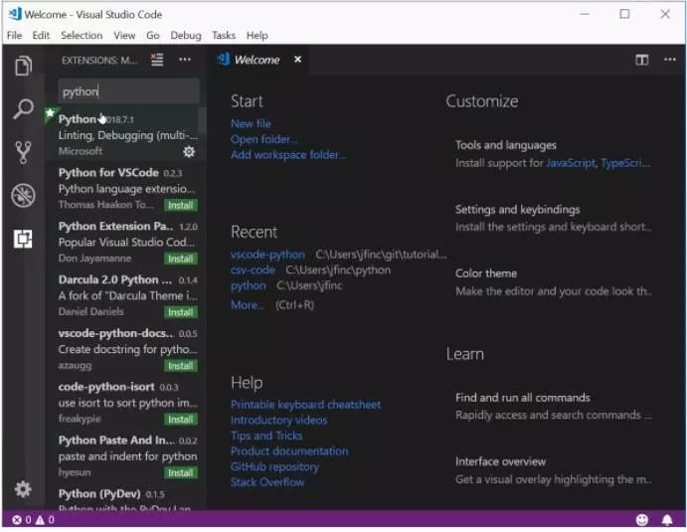The image size is (687, 532).
Task: Click Open folder link
Action: (263, 139)
